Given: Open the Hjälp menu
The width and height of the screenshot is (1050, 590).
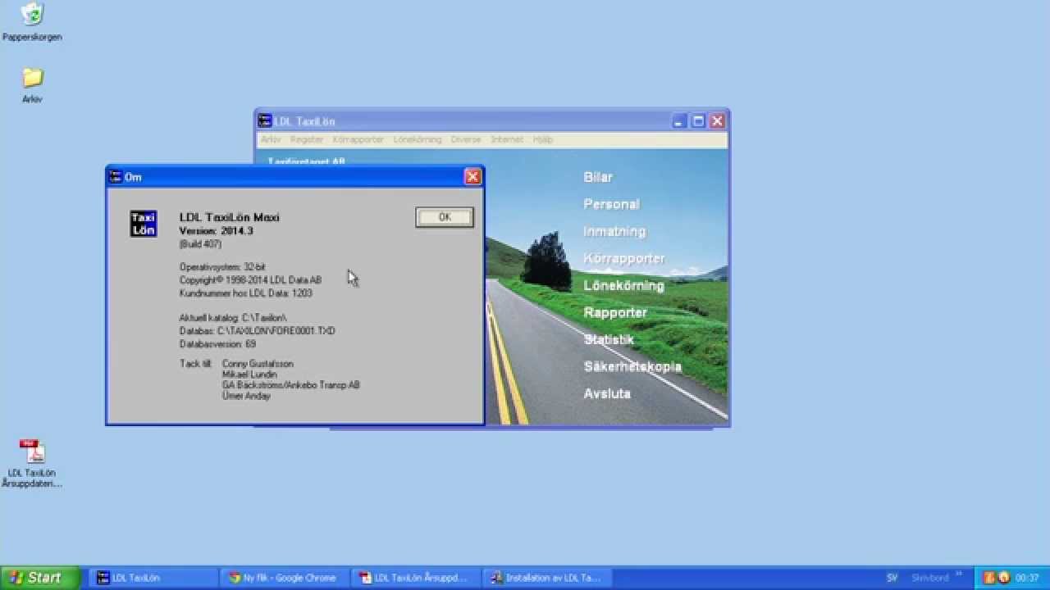Looking at the screenshot, I should 543,139.
